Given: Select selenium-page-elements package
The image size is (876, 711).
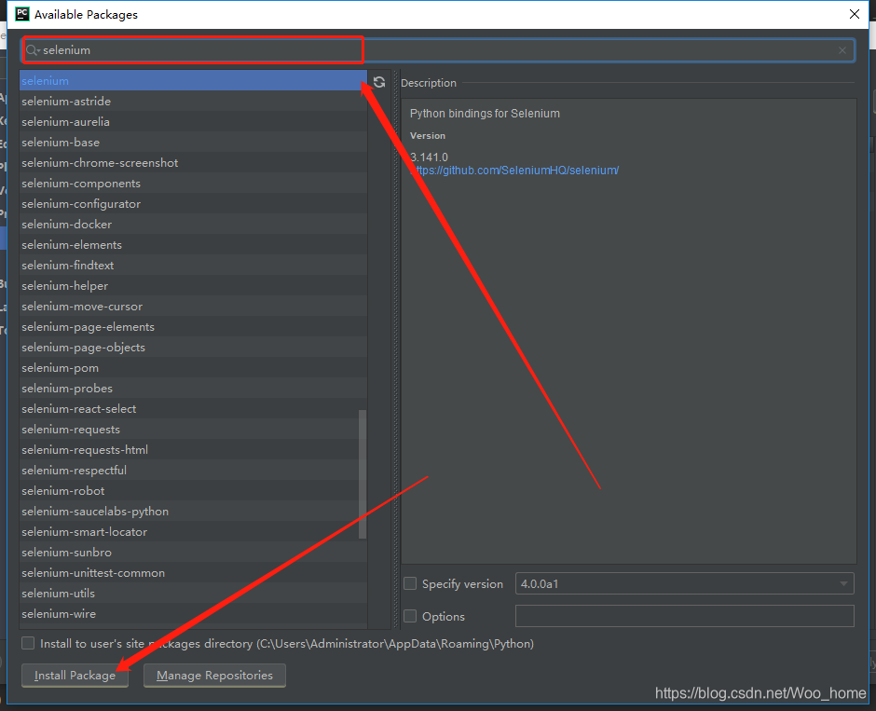Looking at the screenshot, I should pos(193,327).
